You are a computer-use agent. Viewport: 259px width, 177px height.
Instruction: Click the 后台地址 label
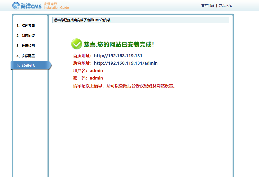82,63
